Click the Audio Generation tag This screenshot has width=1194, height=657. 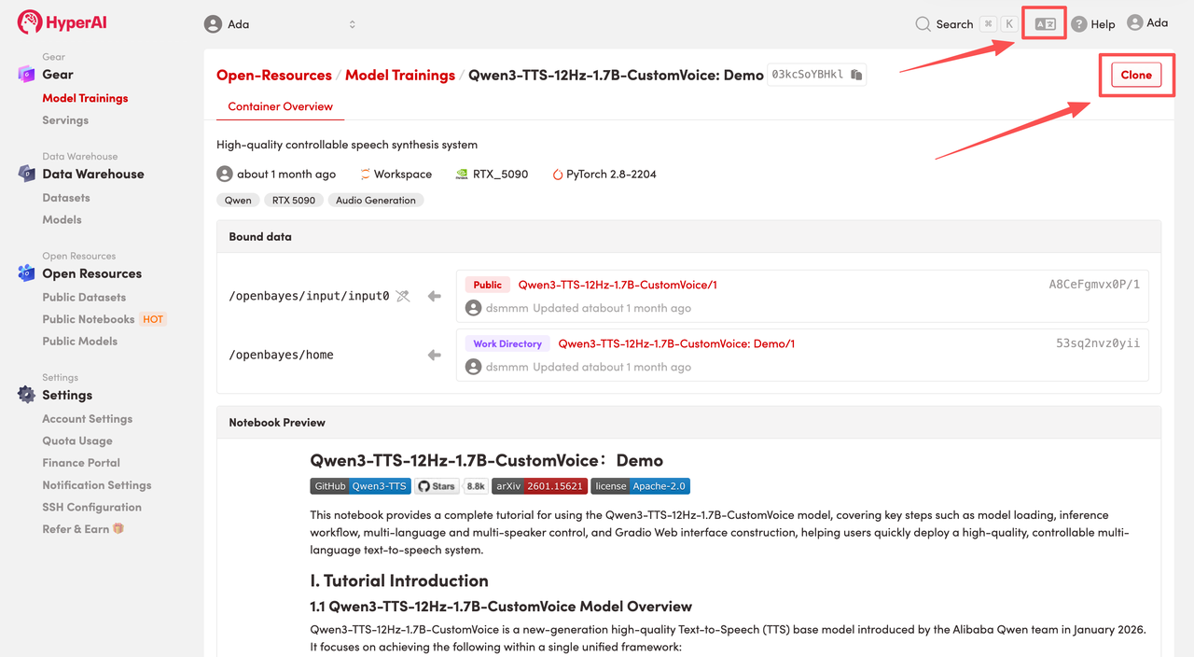tap(375, 201)
